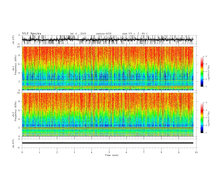Click the 'ch.1(V)' axis label
The width and height of the screenshot is (221, 171).
click(x=13, y=40)
